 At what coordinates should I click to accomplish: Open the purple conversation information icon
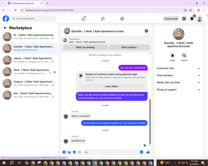tap(146, 31)
